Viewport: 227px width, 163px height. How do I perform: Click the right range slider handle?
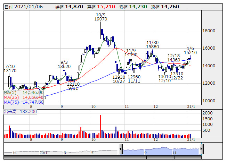point(201,149)
